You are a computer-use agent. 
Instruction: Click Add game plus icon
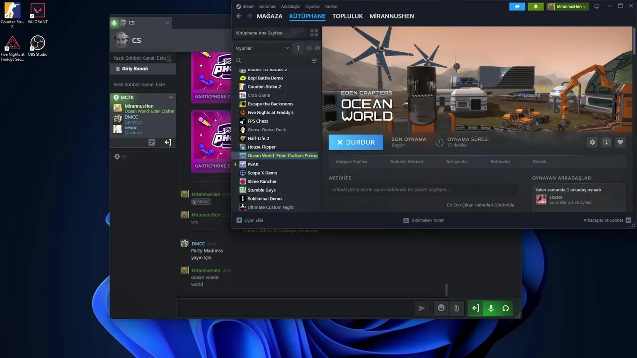239,220
